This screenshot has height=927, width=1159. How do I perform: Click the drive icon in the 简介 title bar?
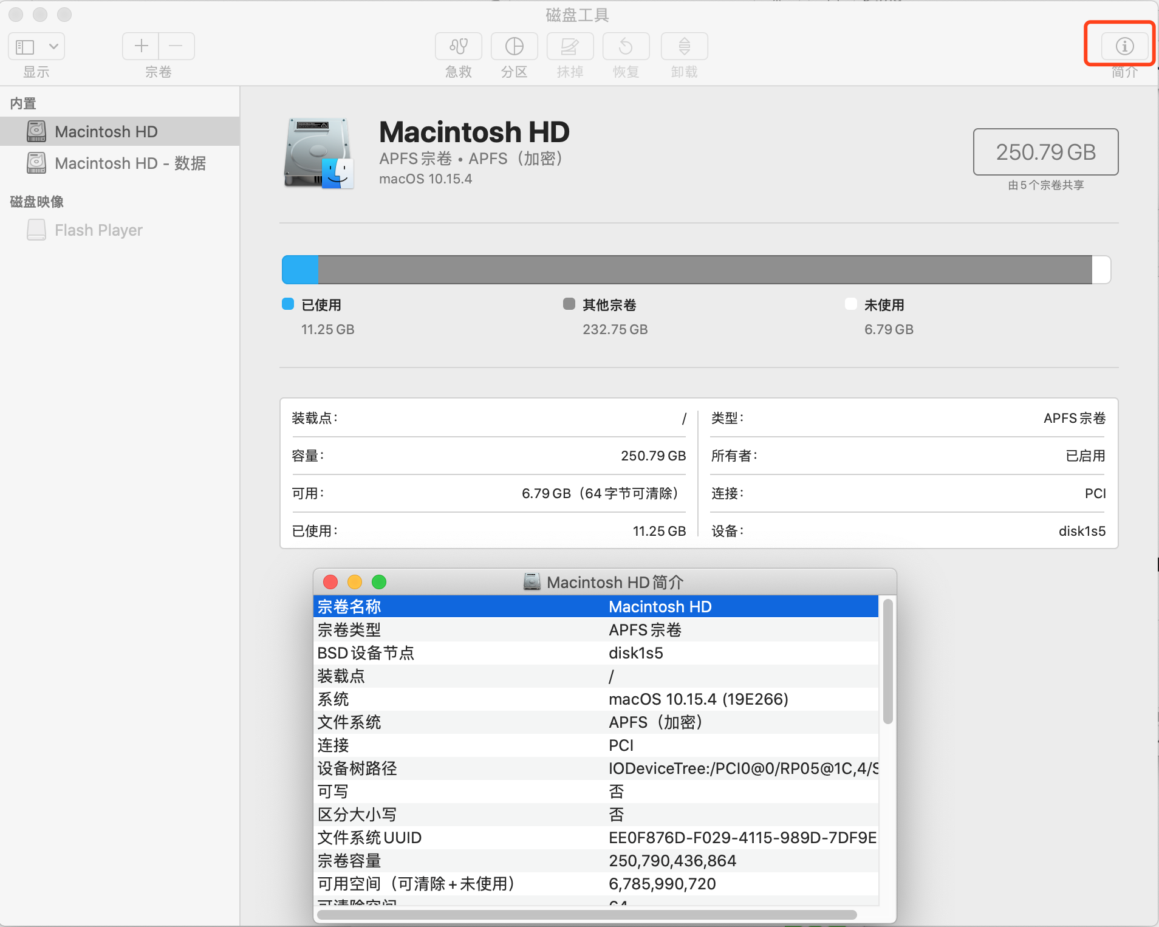click(x=532, y=582)
